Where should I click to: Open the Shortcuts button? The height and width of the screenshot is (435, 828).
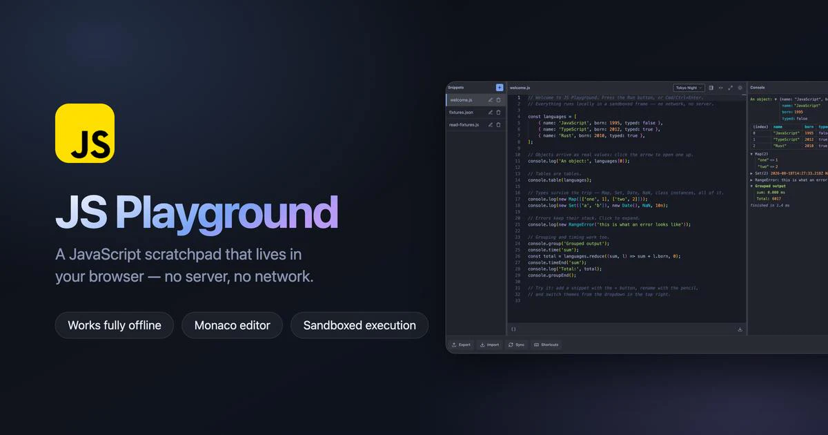click(546, 345)
